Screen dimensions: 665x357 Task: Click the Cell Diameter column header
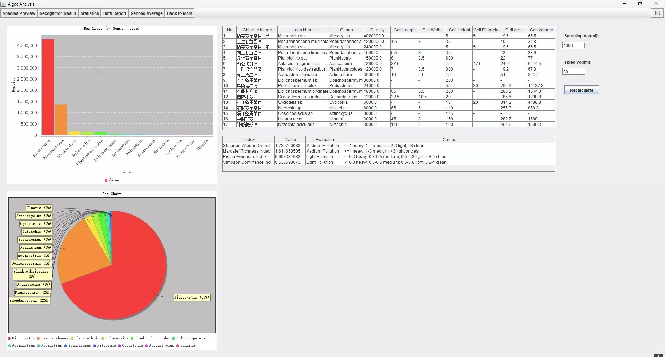tap(486, 30)
